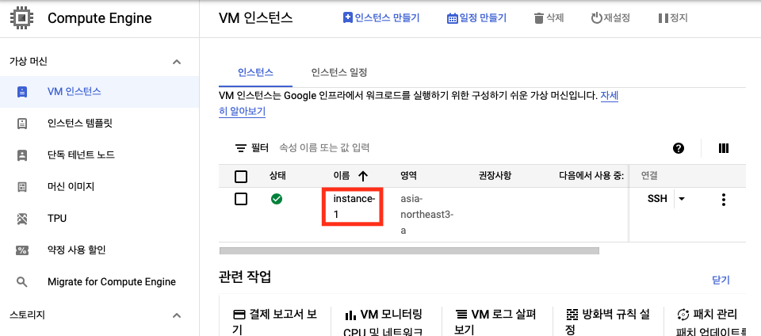Click the TPU sidebar icon

click(22, 219)
